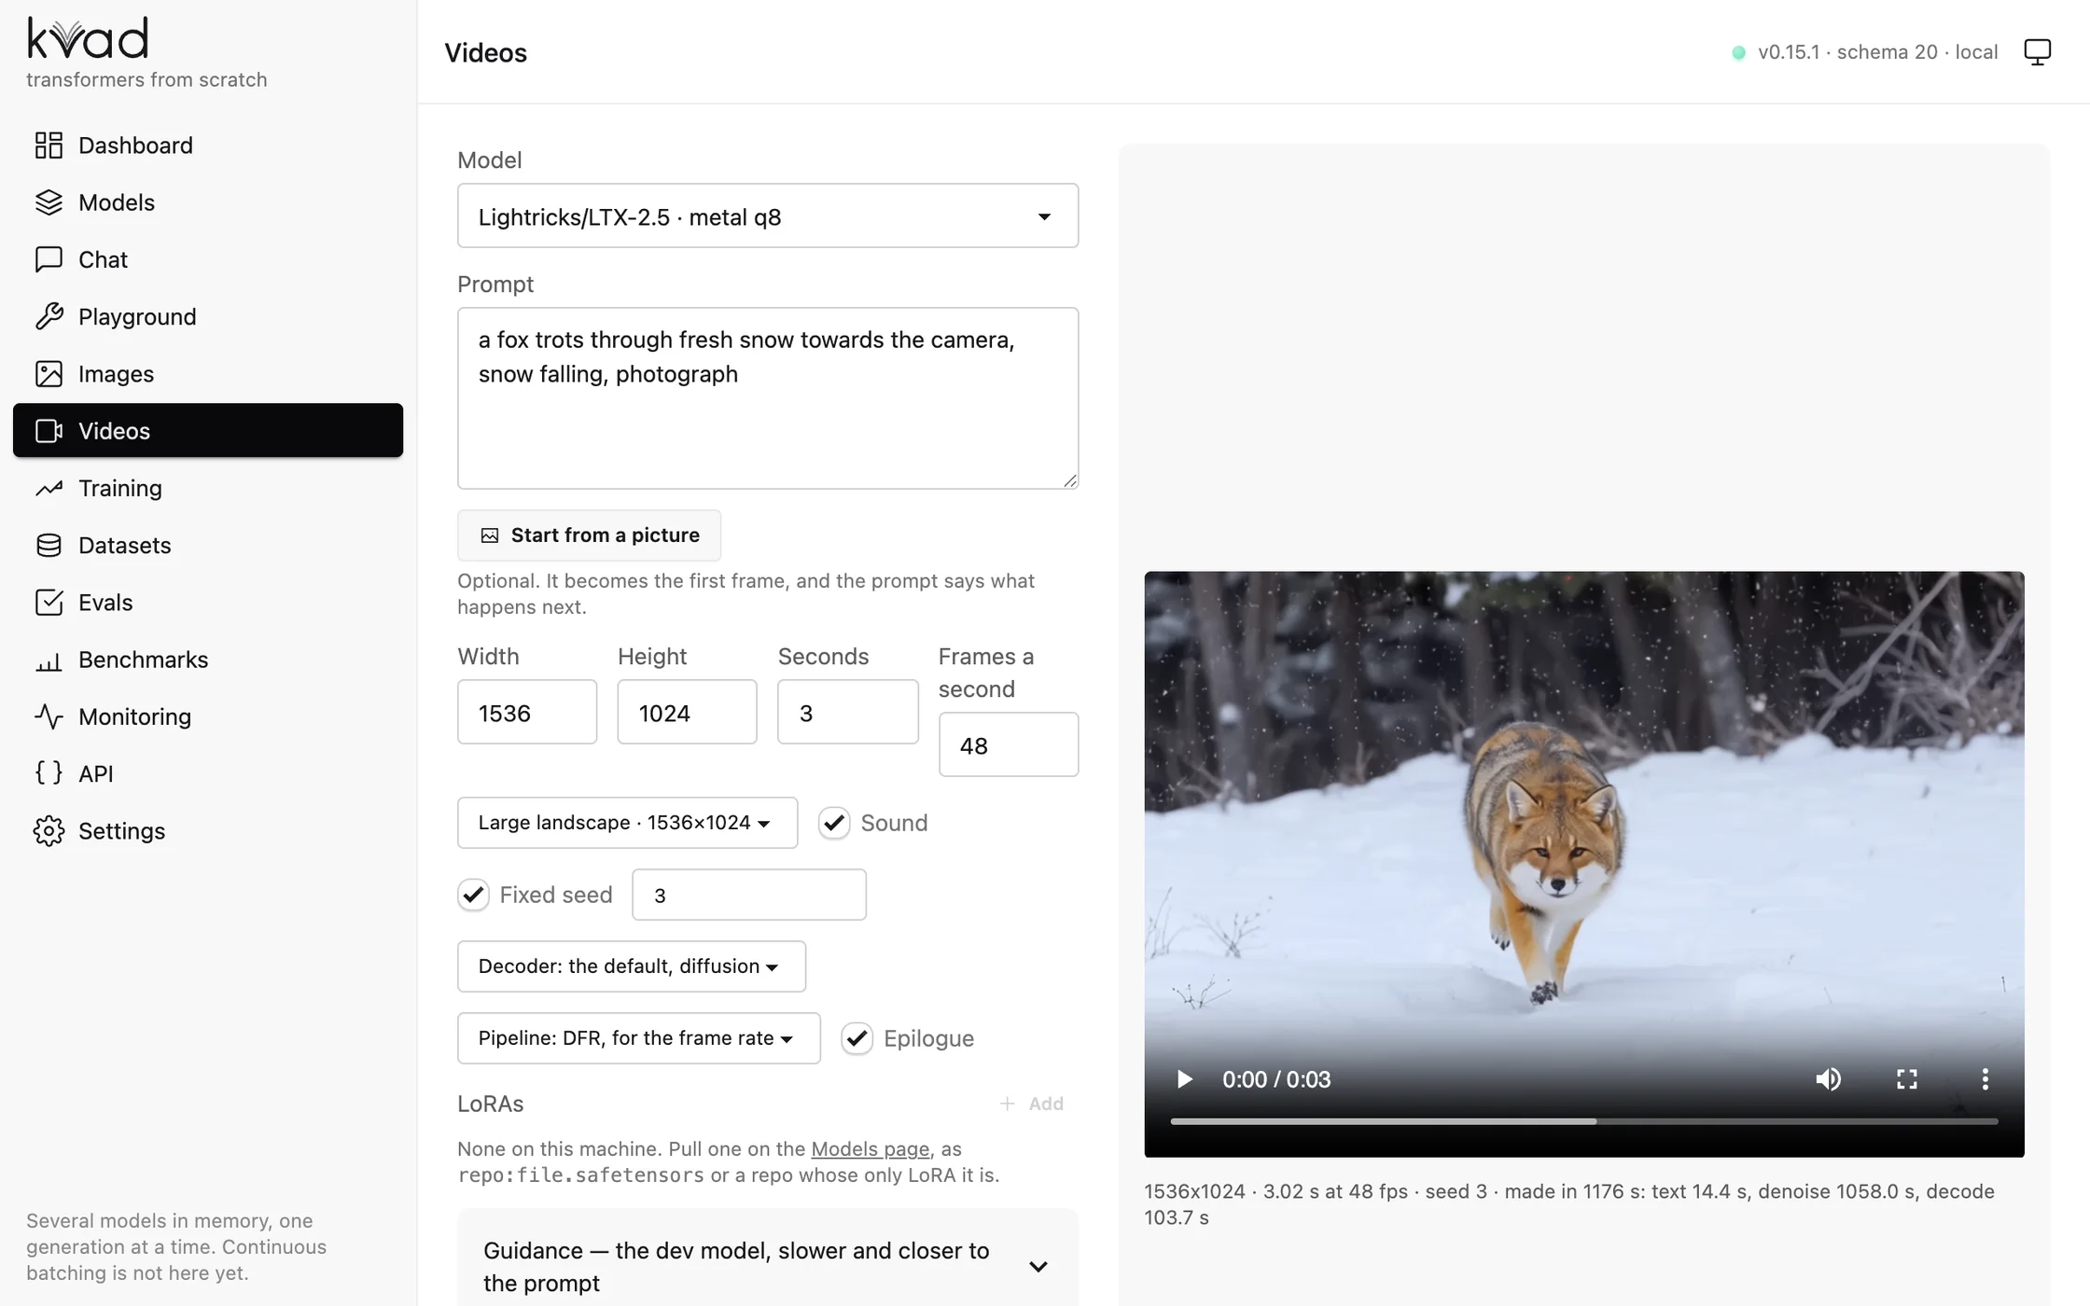The width and height of the screenshot is (2090, 1306).
Task: Click the Benchmarks bar chart icon
Action: point(49,660)
